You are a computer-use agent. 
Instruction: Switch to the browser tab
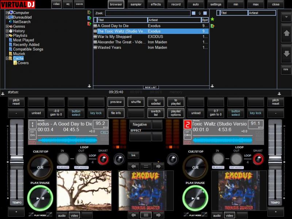116,4
